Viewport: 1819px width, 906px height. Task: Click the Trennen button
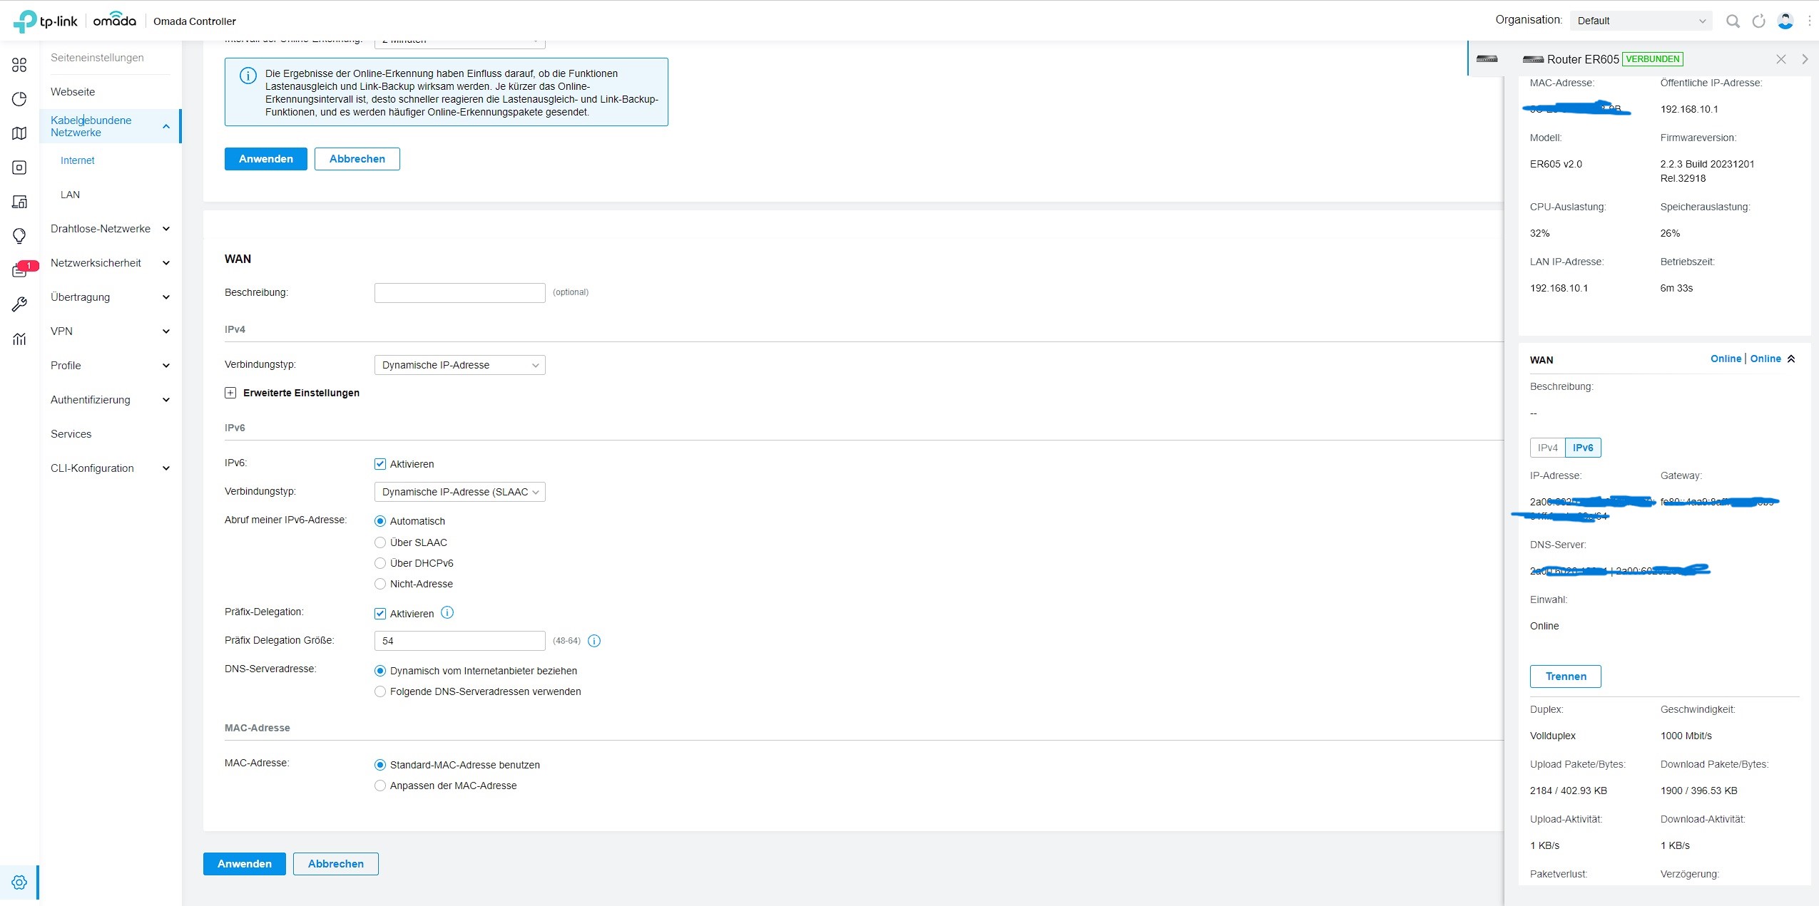pyautogui.click(x=1565, y=676)
